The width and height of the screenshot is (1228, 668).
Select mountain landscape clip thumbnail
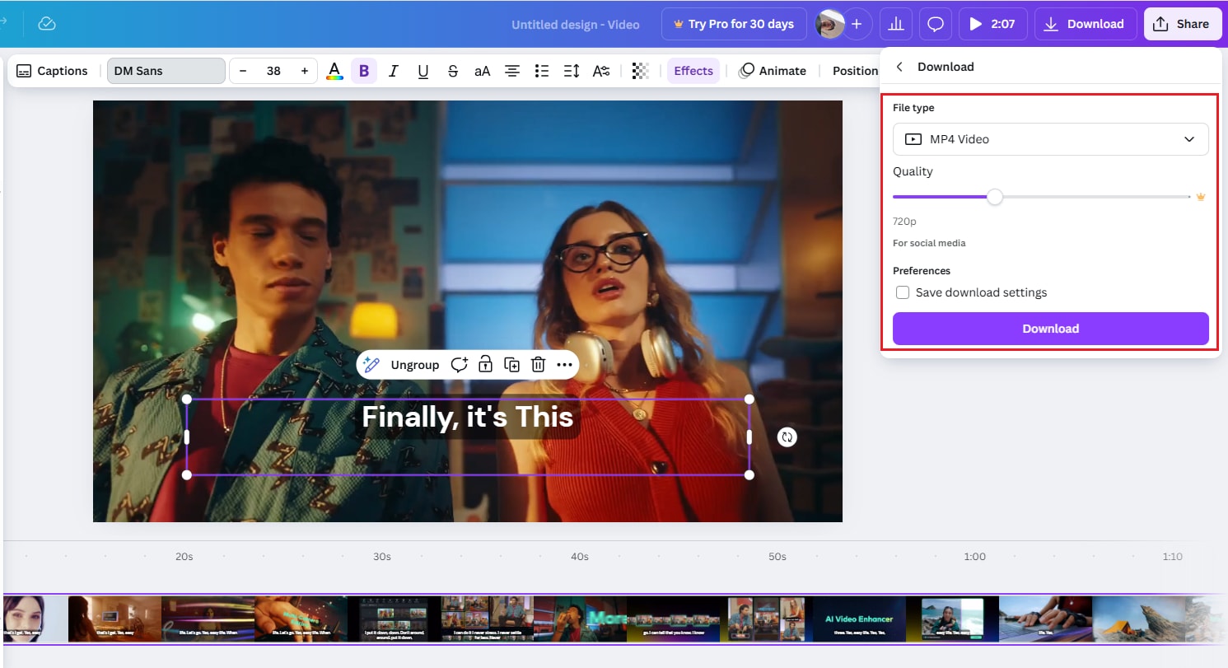click(x=1139, y=619)
